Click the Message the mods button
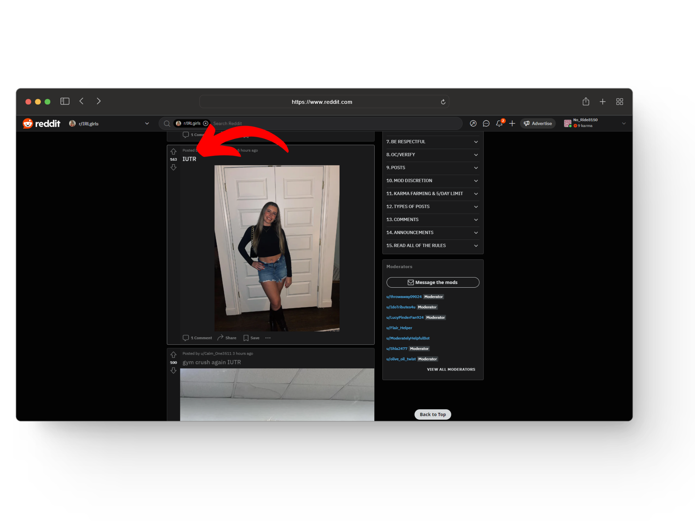Screen dimensions: 695x521 433,282
